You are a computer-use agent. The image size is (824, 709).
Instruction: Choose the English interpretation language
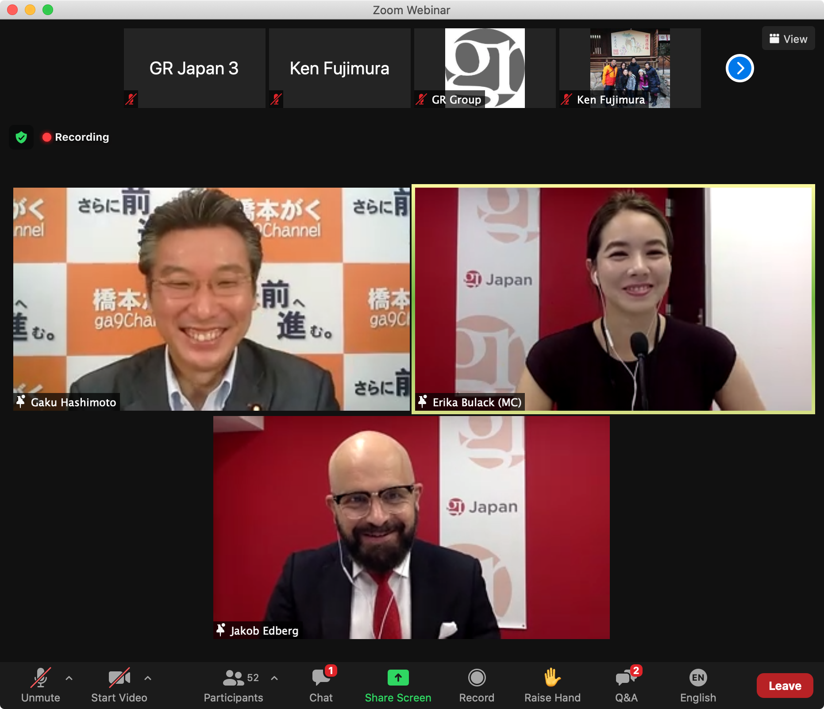point(698,685)
